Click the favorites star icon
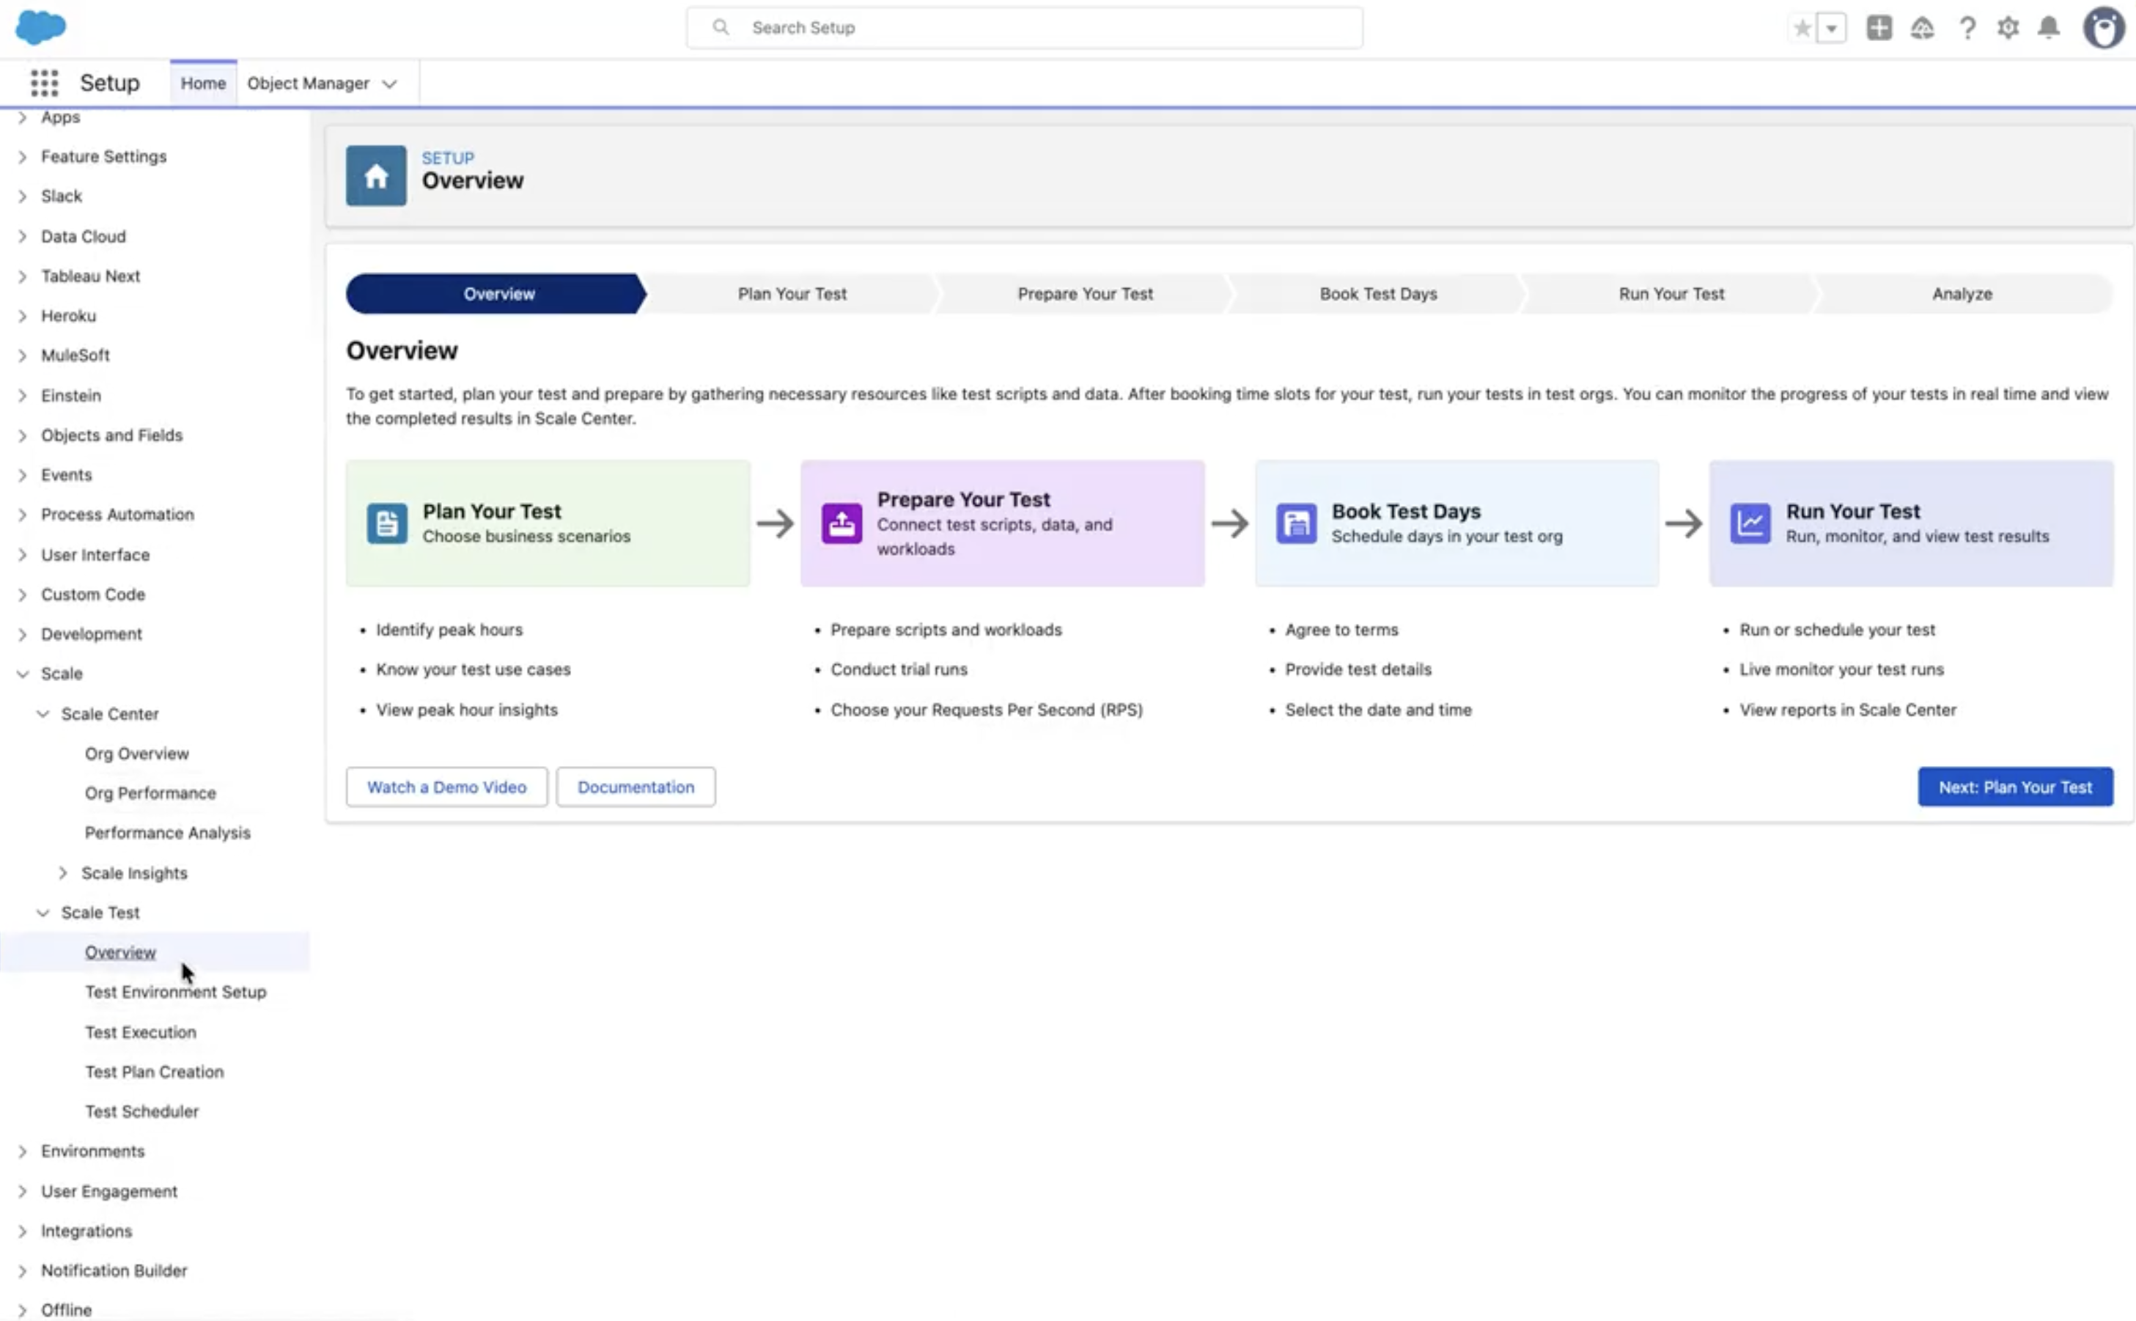This screenshot has height=1321, width=2136. 1802,28
